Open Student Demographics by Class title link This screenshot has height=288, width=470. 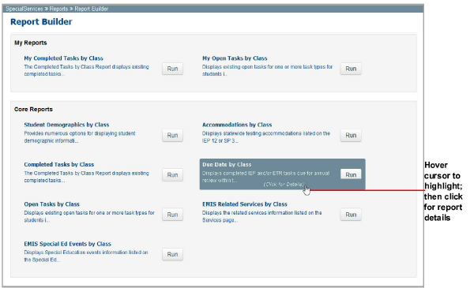[x=66, y=125]
